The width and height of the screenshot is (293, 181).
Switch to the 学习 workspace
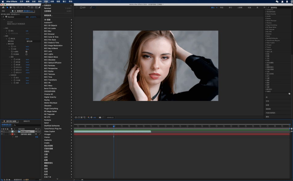[x=230, y=7]
